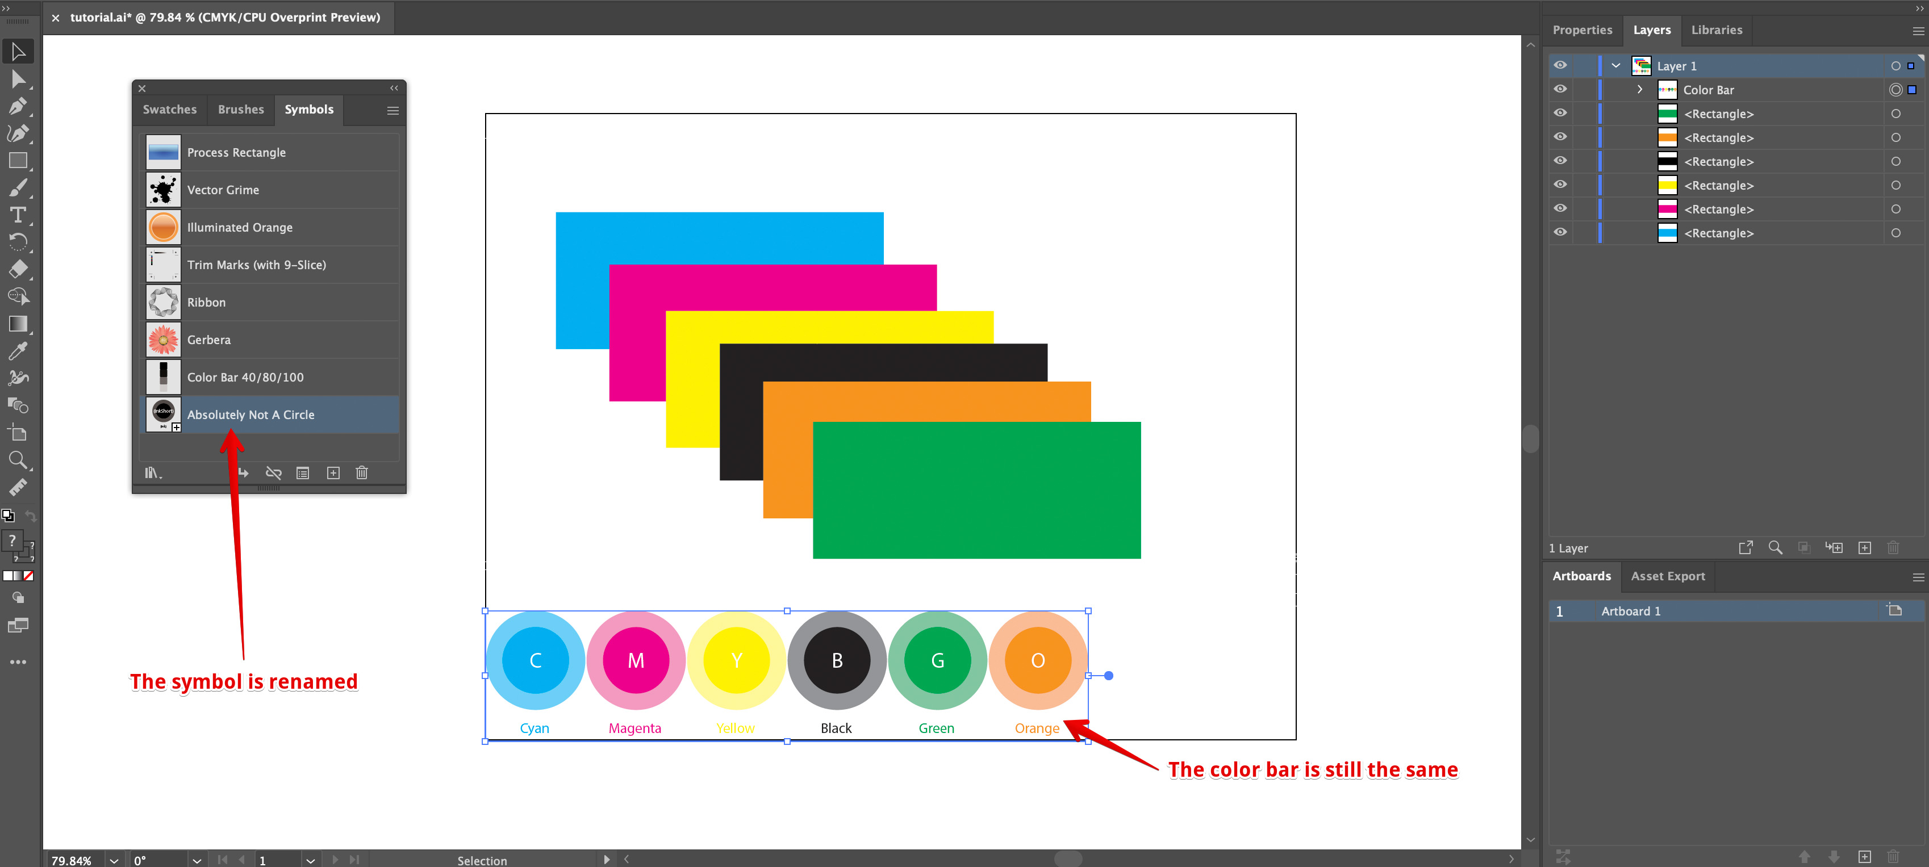Select the Type tool
The image size is (1929, 867).
[18, 215]
